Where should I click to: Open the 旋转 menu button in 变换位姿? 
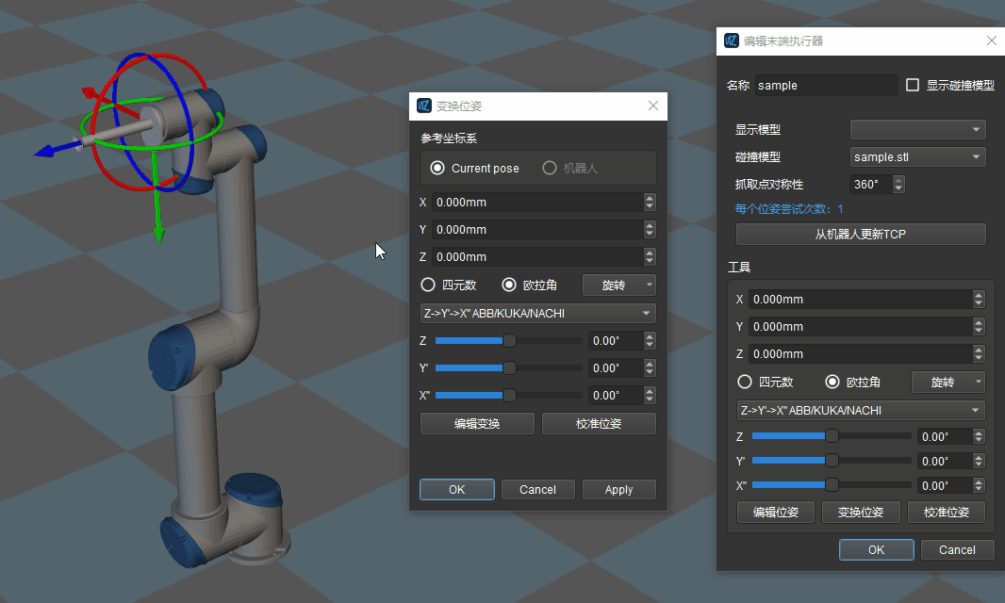click(x=618, y=285)
